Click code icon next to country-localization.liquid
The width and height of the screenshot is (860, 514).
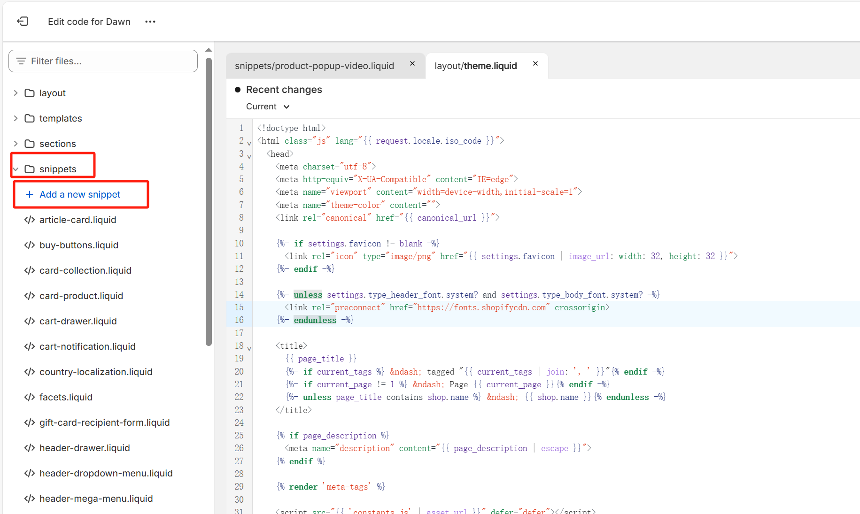pos(30,372)
